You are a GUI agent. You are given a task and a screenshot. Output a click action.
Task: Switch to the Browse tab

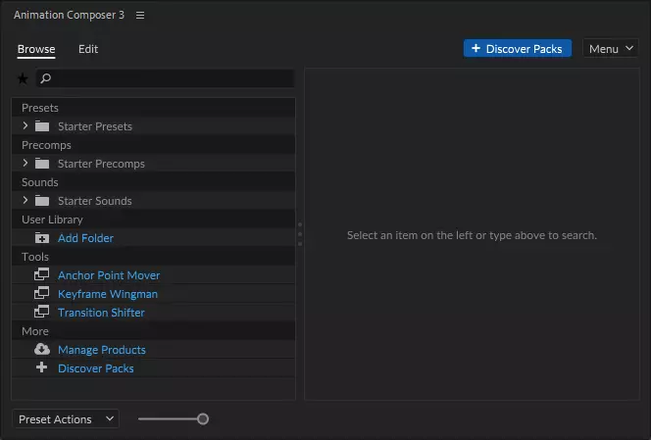[36, 49]
